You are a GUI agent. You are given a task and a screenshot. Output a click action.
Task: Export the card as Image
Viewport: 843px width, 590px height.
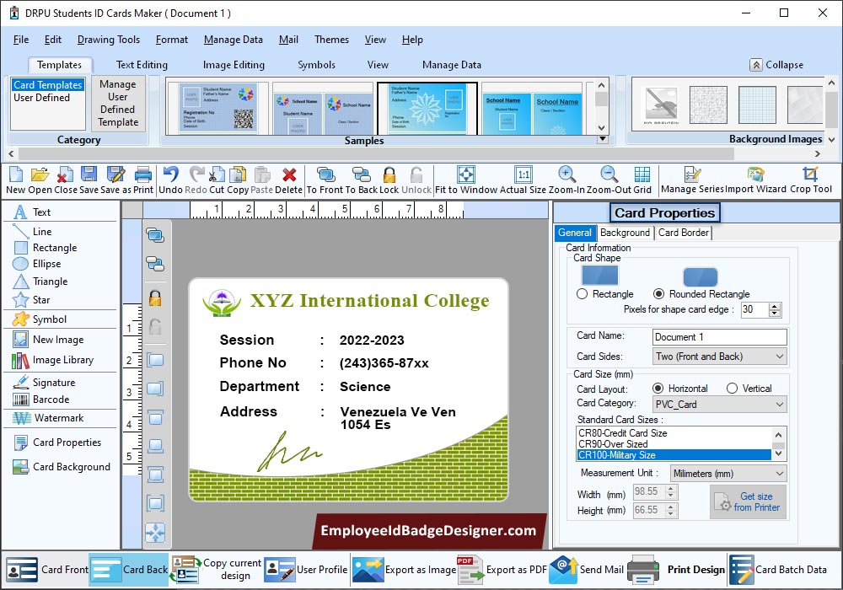click(x=404, y=570)
